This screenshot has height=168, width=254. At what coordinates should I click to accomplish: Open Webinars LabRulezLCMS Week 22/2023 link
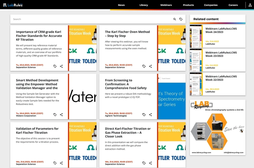point(221,78)
